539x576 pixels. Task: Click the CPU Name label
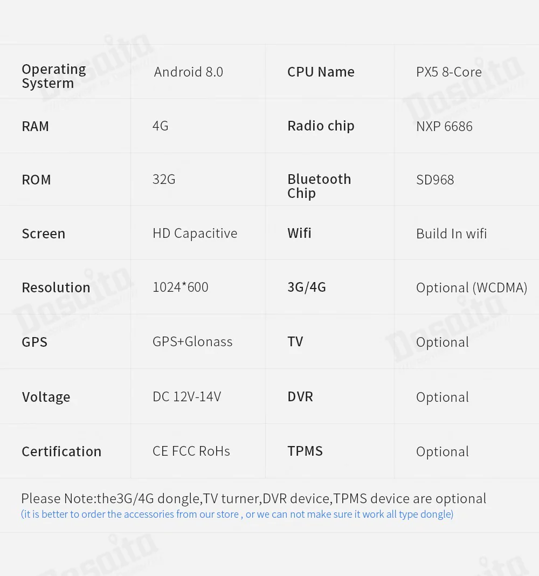click(321, 72)
